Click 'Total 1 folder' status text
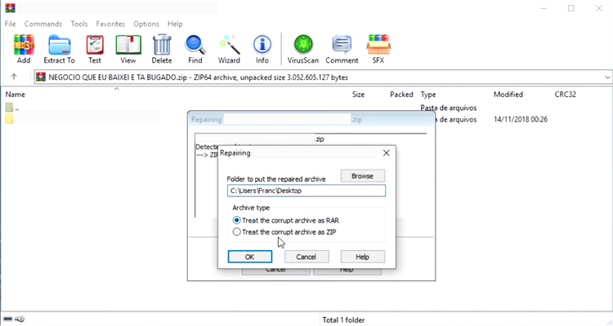 [x=343, y=319]
